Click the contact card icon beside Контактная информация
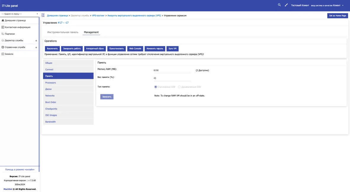Image resolution: width=350 pixels, height=192 pixels. click(3, 27)
